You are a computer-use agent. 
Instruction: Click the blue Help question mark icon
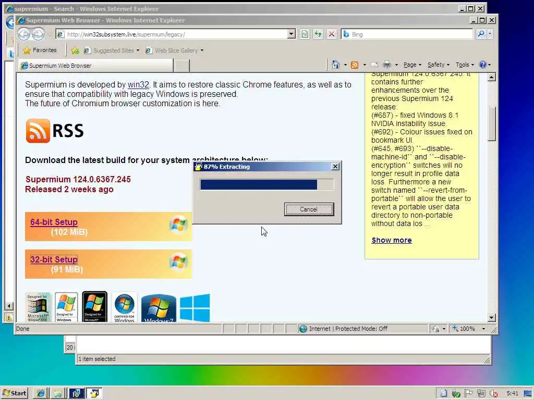click(x=482, y=65)
